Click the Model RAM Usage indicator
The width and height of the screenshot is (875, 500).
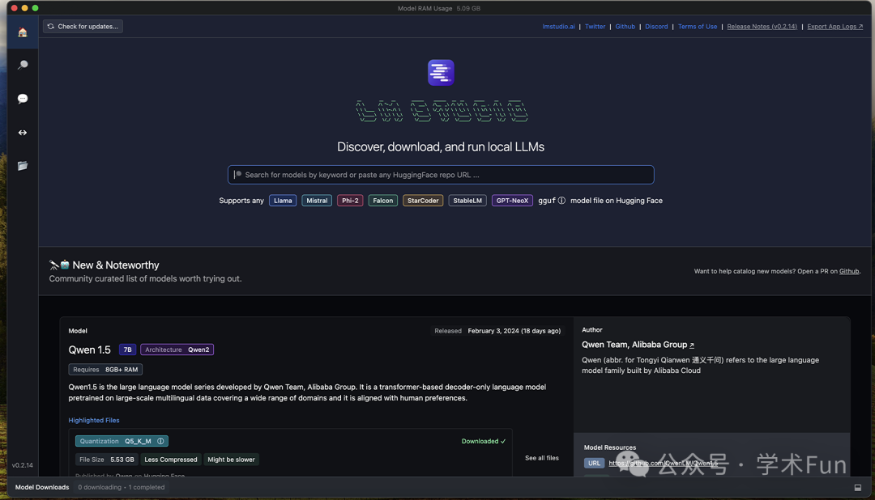click(x=438, y=8)
